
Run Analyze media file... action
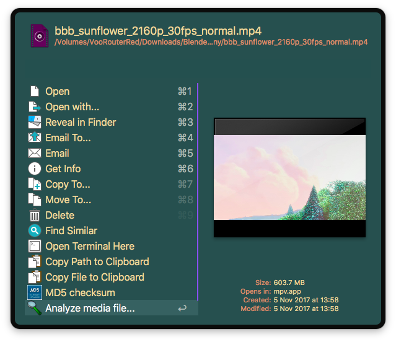coord(90,308)
